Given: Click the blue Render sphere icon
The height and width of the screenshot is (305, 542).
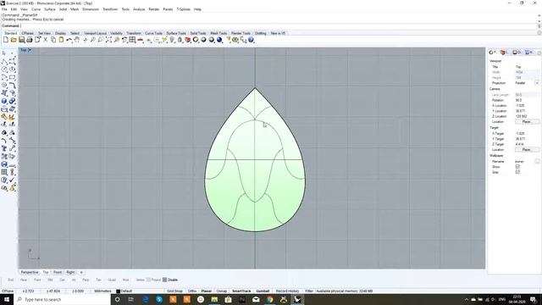Looking at the screenshot, I should pyautogui.click(x=219, y=40).
